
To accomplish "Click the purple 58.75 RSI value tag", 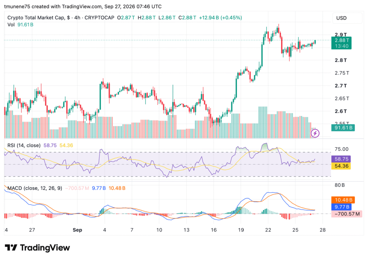I will click(x=341, y=159).
